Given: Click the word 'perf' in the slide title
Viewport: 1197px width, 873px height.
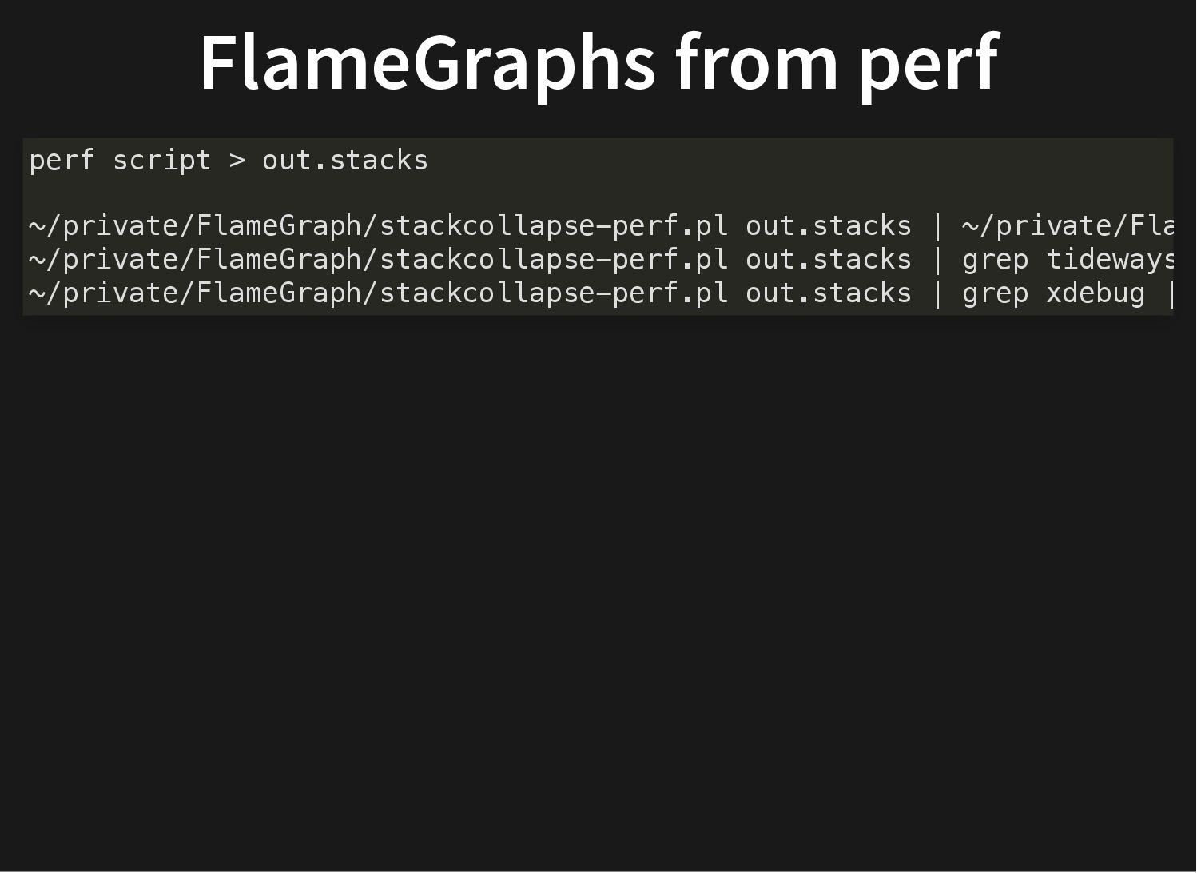Looking at the screenshot, I should pos(929,64).
